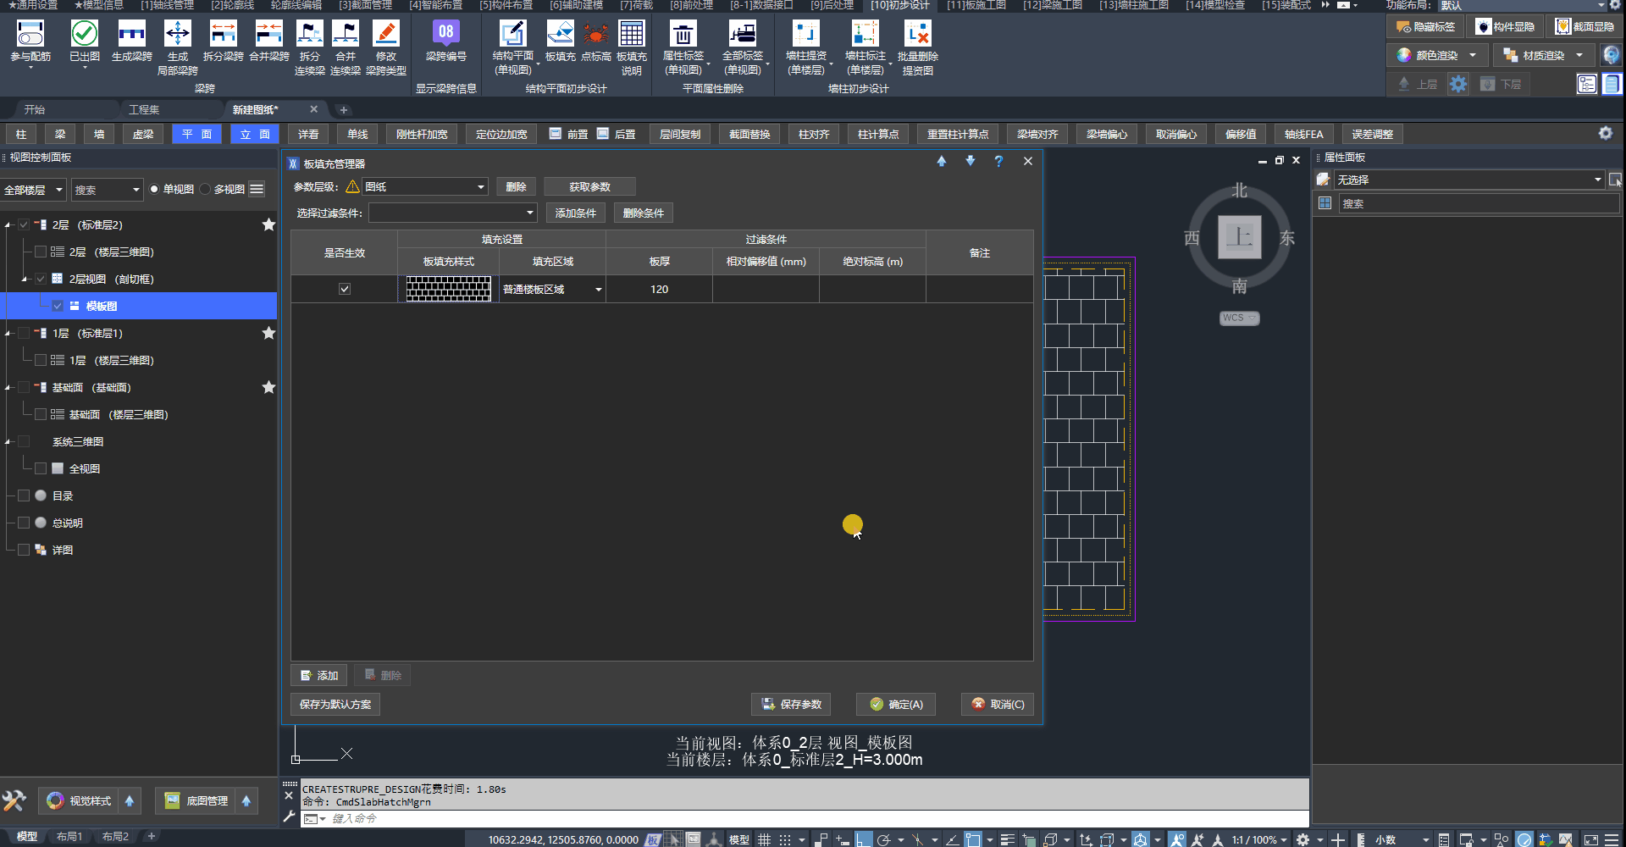Click the 合并梁跨 tool icon
1626x847 pixels.
click(268, 35)
